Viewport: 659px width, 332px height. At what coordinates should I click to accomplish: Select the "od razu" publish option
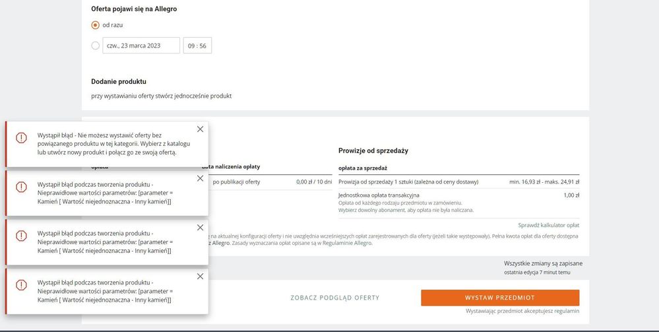click(96, 25)
